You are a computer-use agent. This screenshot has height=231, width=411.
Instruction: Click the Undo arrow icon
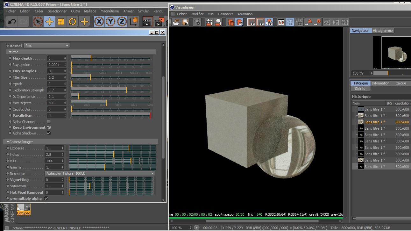(x=12, y=22)
